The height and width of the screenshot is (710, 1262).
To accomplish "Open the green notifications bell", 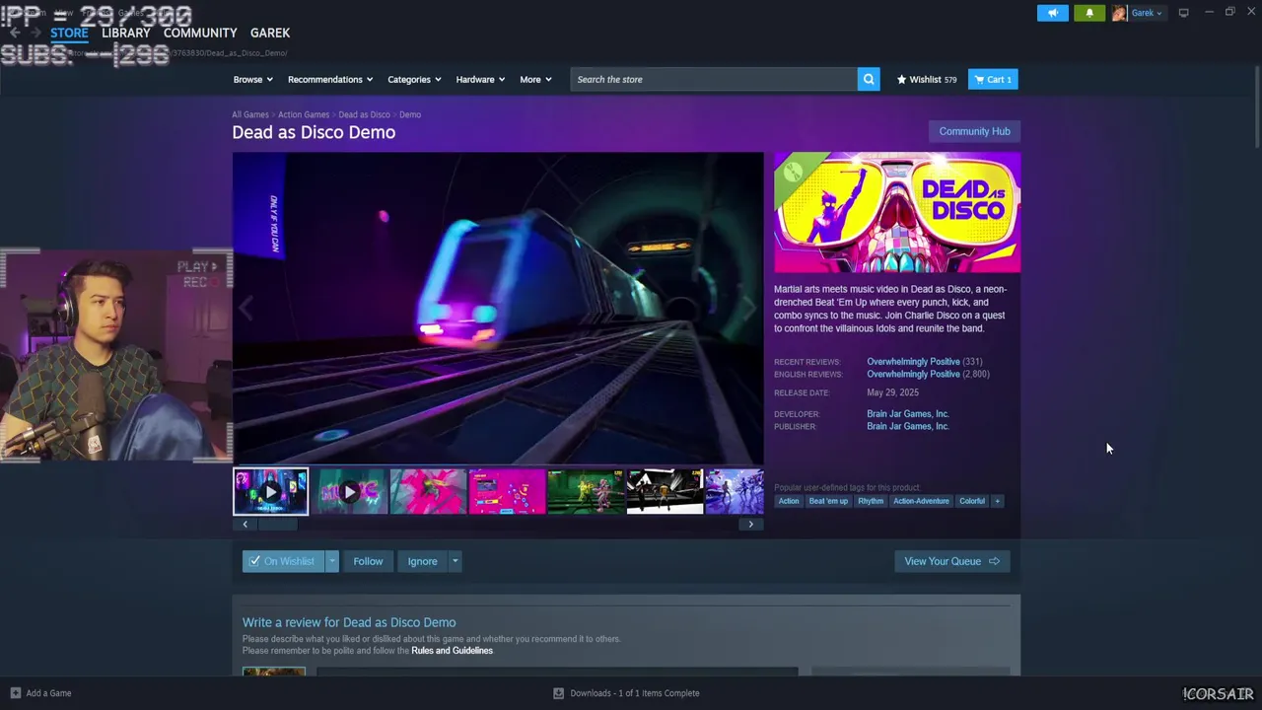I will 1089,13.
